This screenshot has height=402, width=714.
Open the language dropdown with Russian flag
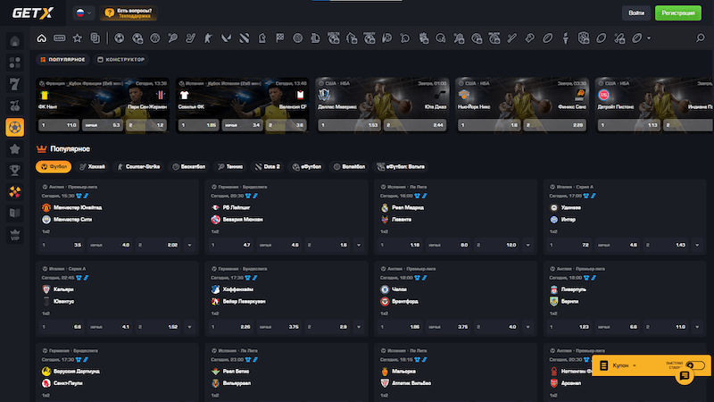click(x=84, y=13)
